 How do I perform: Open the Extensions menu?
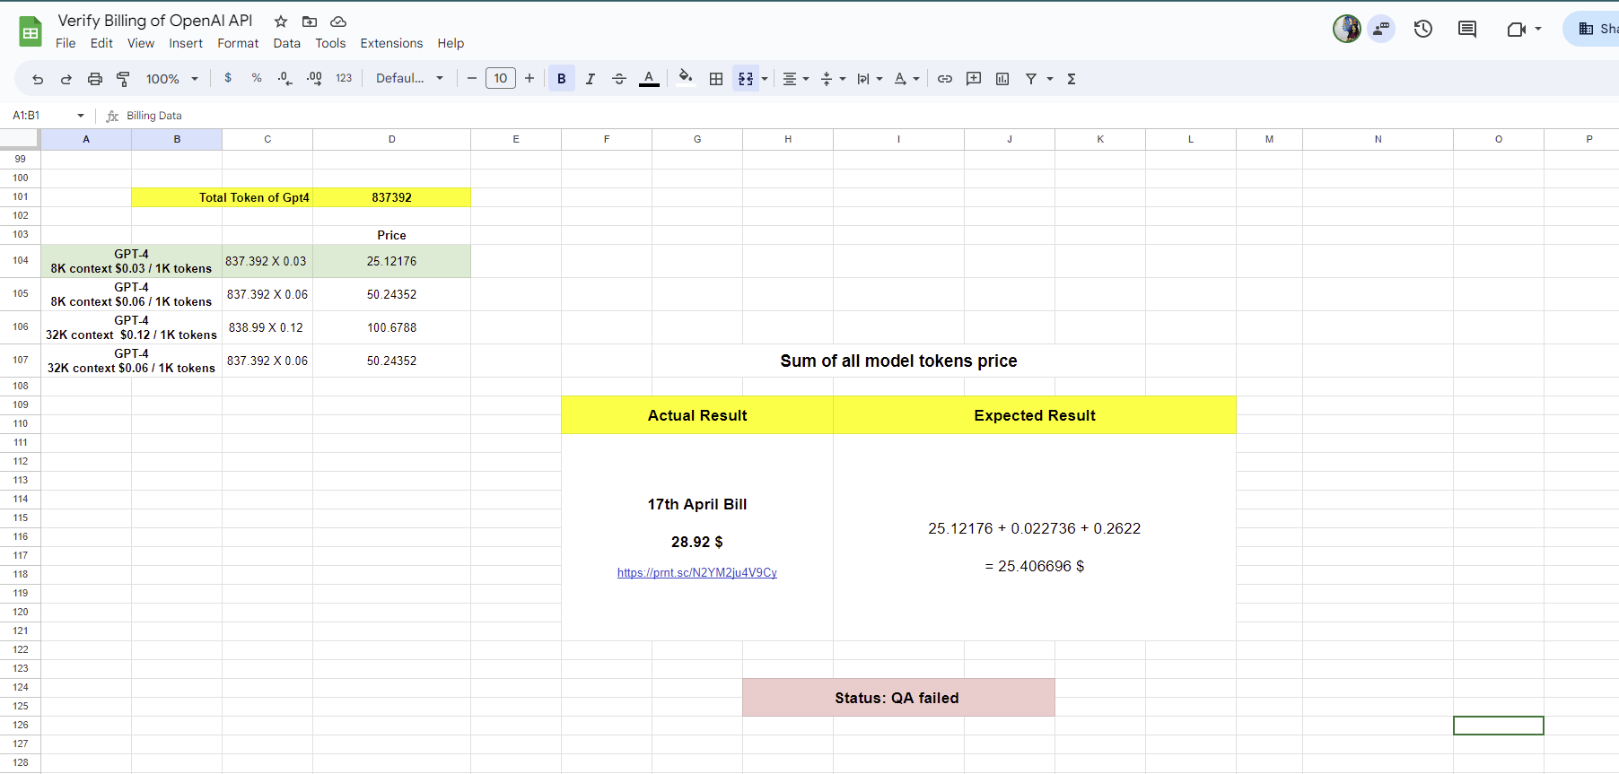coord(391,43)
